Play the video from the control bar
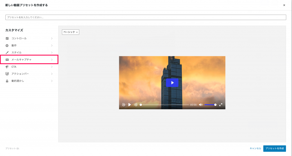The height and width of the screenshot is (156, 292). click(130, 105)
